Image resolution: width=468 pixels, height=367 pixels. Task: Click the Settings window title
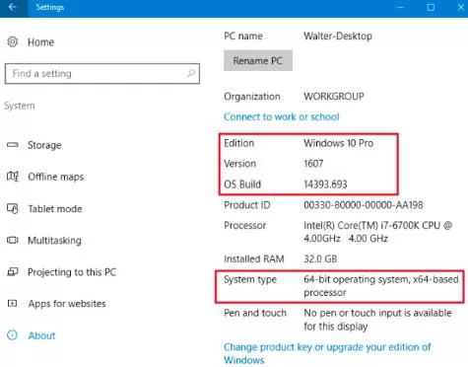(x=50, y=7)
